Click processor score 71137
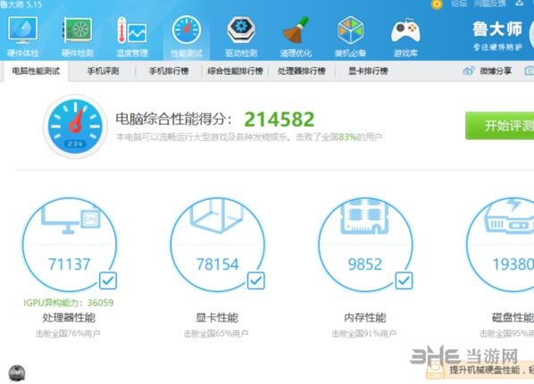Image resolution: width=534 pixels, height=384 pixels. (x=69, y=264)
